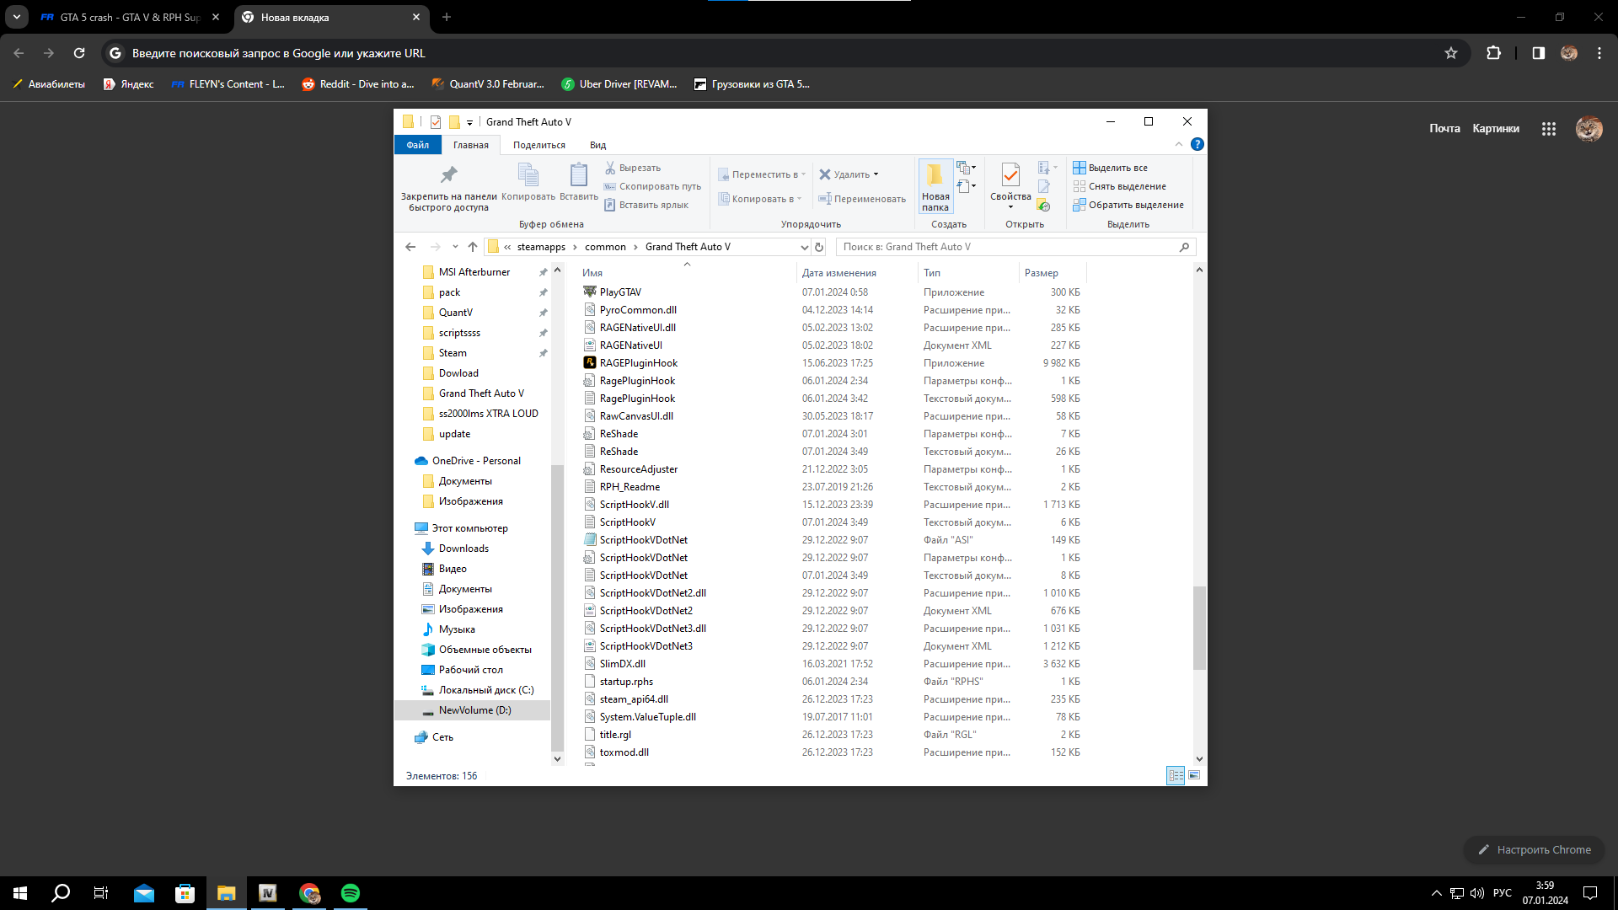1618x910 pixels.
Task: Open the Explorer help icon
Action: [1197, 144]
